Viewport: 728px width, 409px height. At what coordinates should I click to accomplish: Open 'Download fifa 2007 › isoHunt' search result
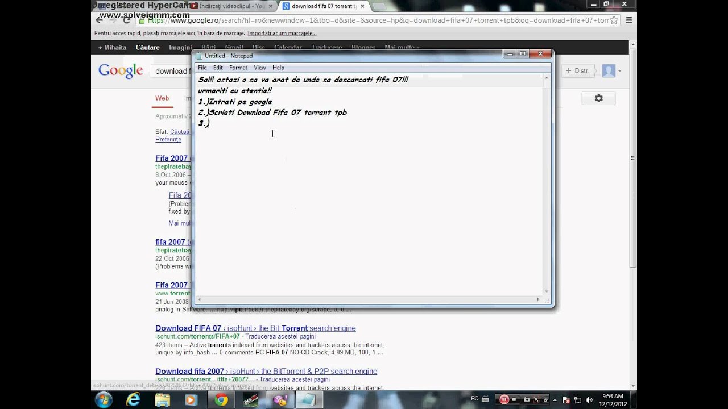266,372
